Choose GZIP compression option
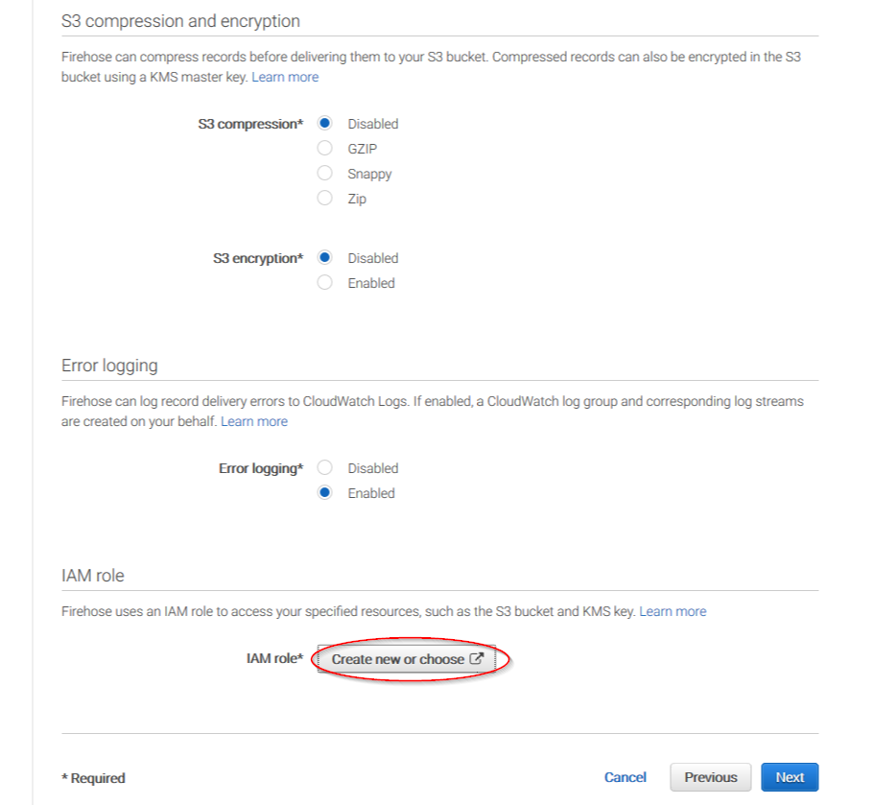Viewport: 873px width, 805px height. [324, 148]
